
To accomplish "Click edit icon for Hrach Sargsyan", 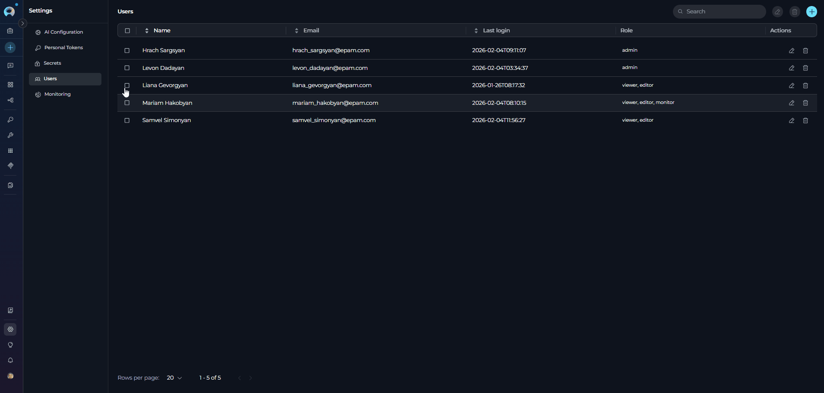I will click(x=791, y=50).
